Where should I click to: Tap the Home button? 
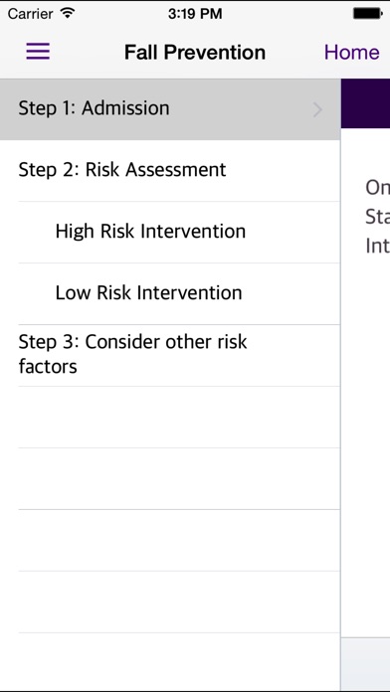[x=351, y=52]
